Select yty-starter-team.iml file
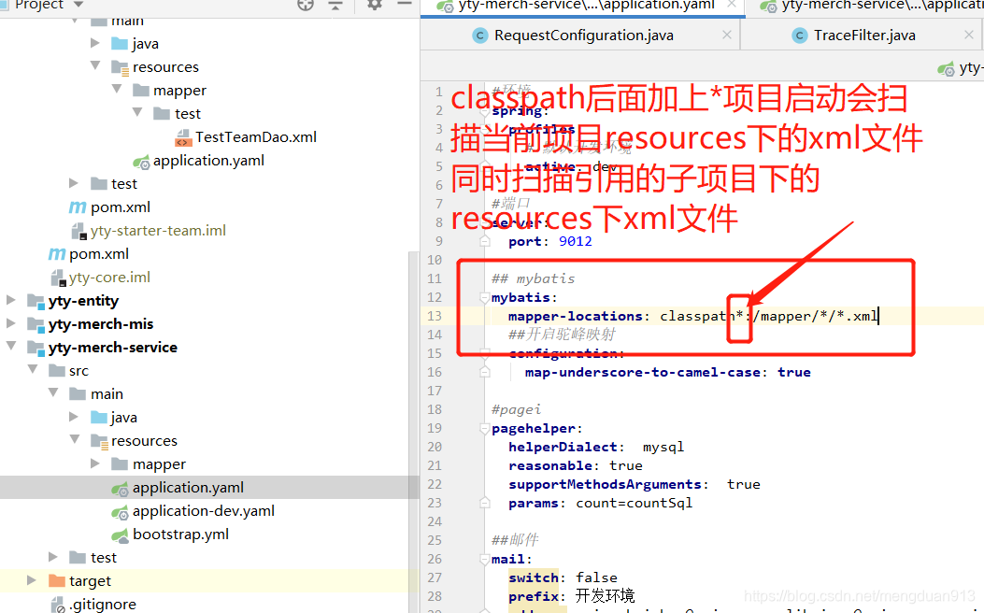984x613 pixels. pos(158,230)
